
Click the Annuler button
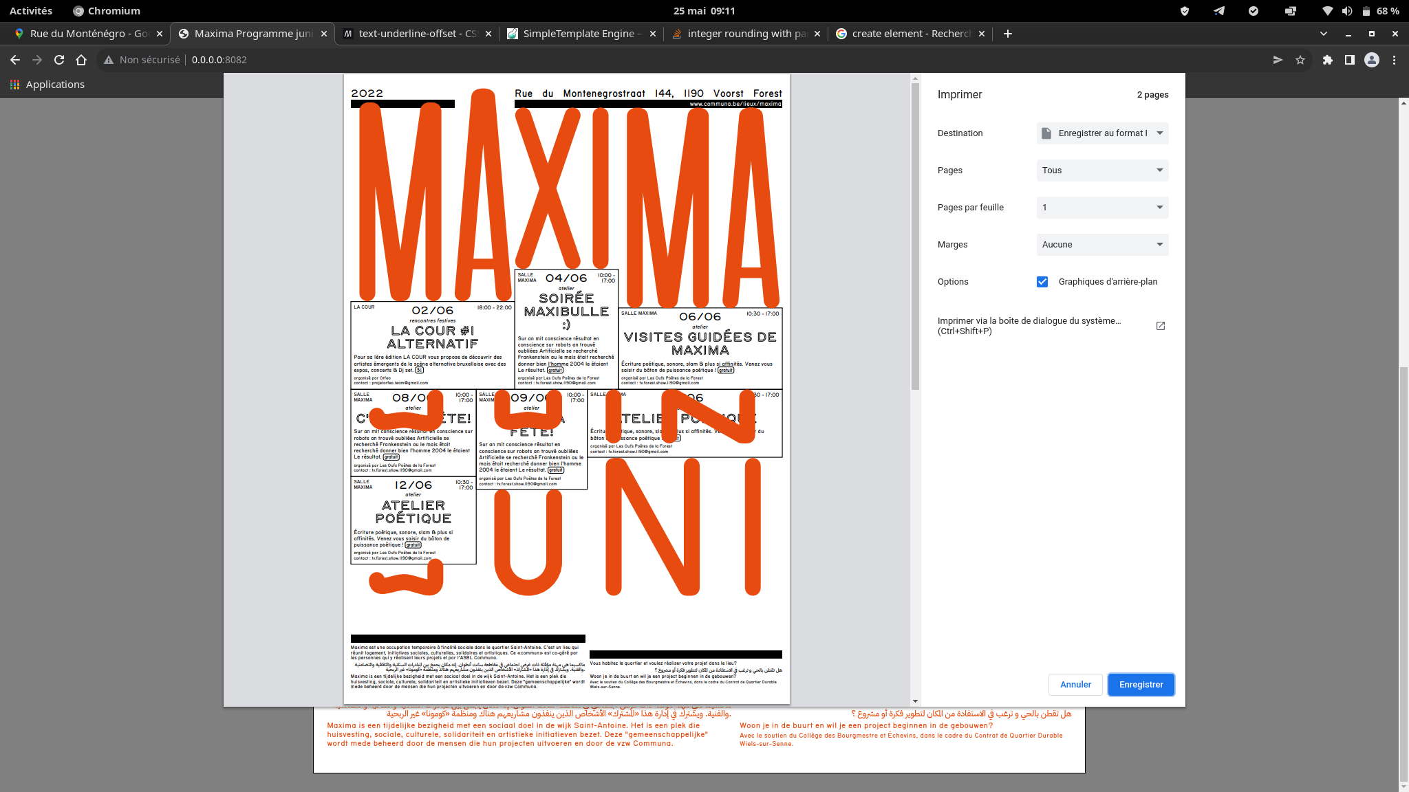[1075, 685]
